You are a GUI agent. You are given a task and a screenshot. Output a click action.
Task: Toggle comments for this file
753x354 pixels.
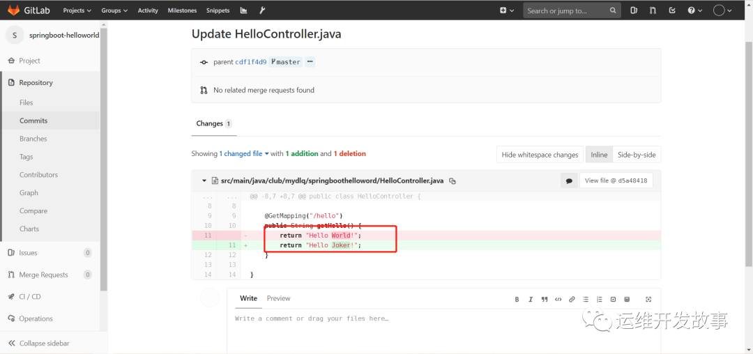point(569,181)
